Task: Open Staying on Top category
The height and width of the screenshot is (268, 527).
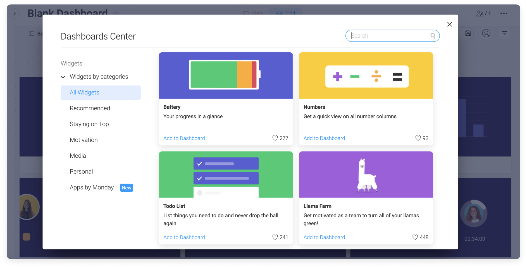Action: click(89, 124)
